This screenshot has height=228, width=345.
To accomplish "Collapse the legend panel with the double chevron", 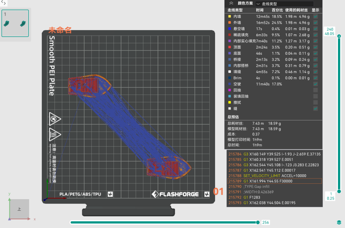I will (231, 3).
